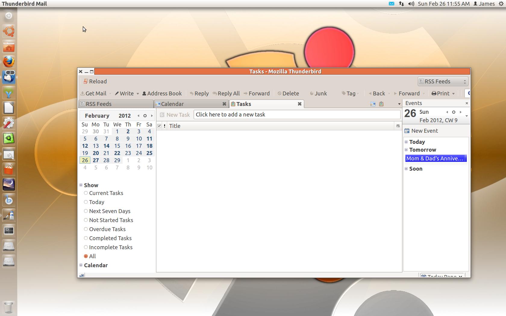Open the Print dropdown arrow
Screen dimensions: 506x316
(x=453, y=94)
